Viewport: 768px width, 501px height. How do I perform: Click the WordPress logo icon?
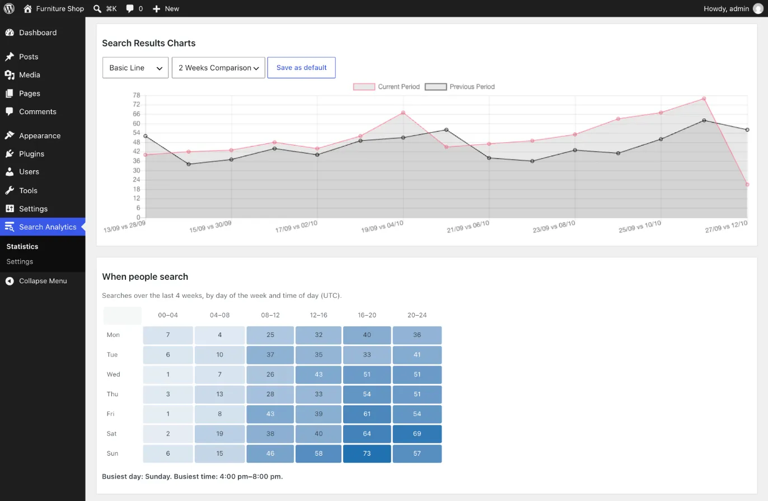click(9, 8)
